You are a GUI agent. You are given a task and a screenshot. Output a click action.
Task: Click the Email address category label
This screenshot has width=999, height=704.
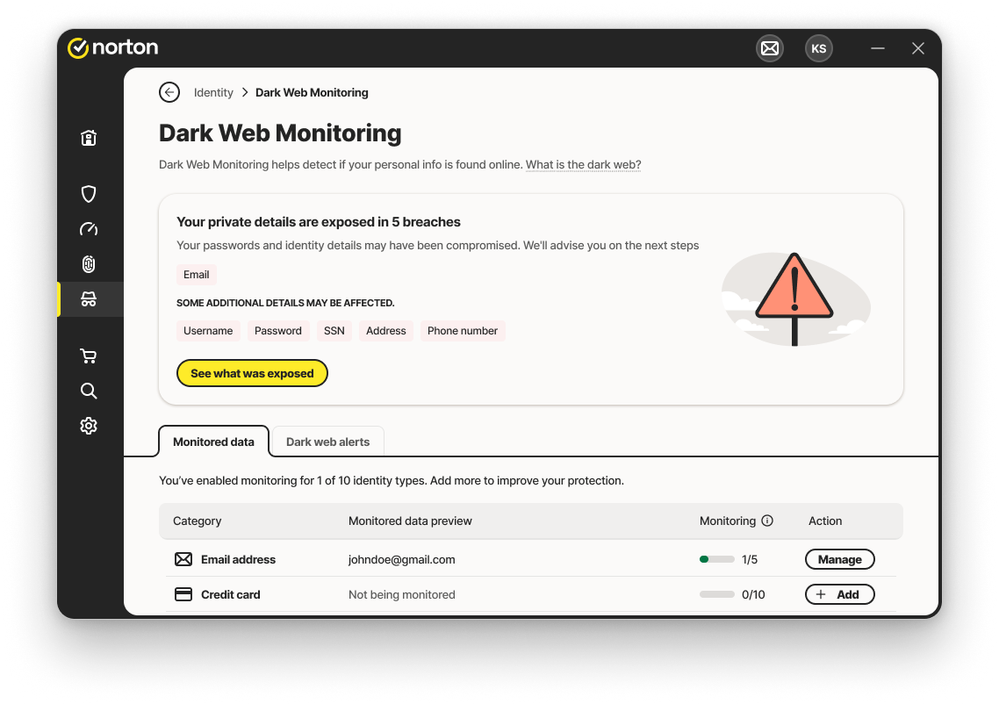(x=238, y=559)
